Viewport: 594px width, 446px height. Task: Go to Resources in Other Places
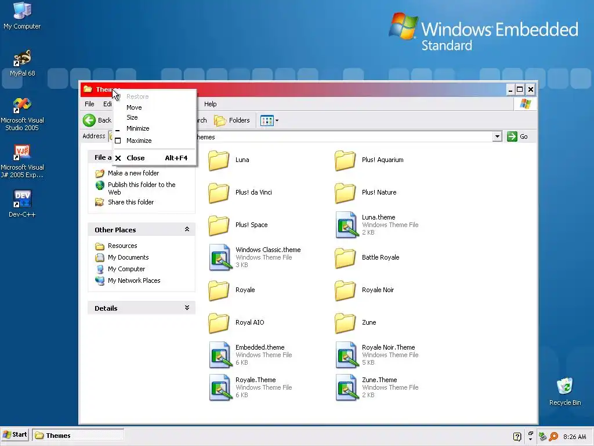point(122,246)
